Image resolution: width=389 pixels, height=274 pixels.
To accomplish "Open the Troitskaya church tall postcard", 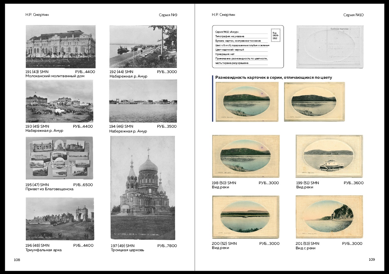I will (x=143, y=188).
